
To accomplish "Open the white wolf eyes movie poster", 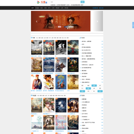I will pyautogui.click(x=36, y=47).
